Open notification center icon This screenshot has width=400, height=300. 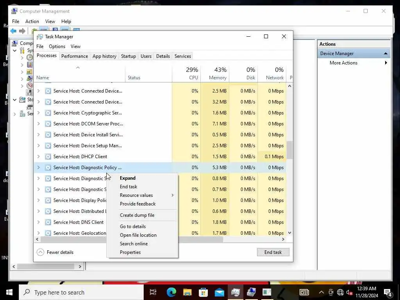click(388, 292)
